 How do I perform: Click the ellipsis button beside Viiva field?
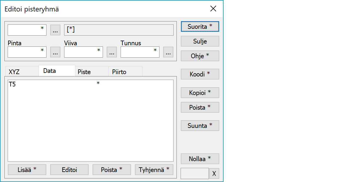coord(112,52)
